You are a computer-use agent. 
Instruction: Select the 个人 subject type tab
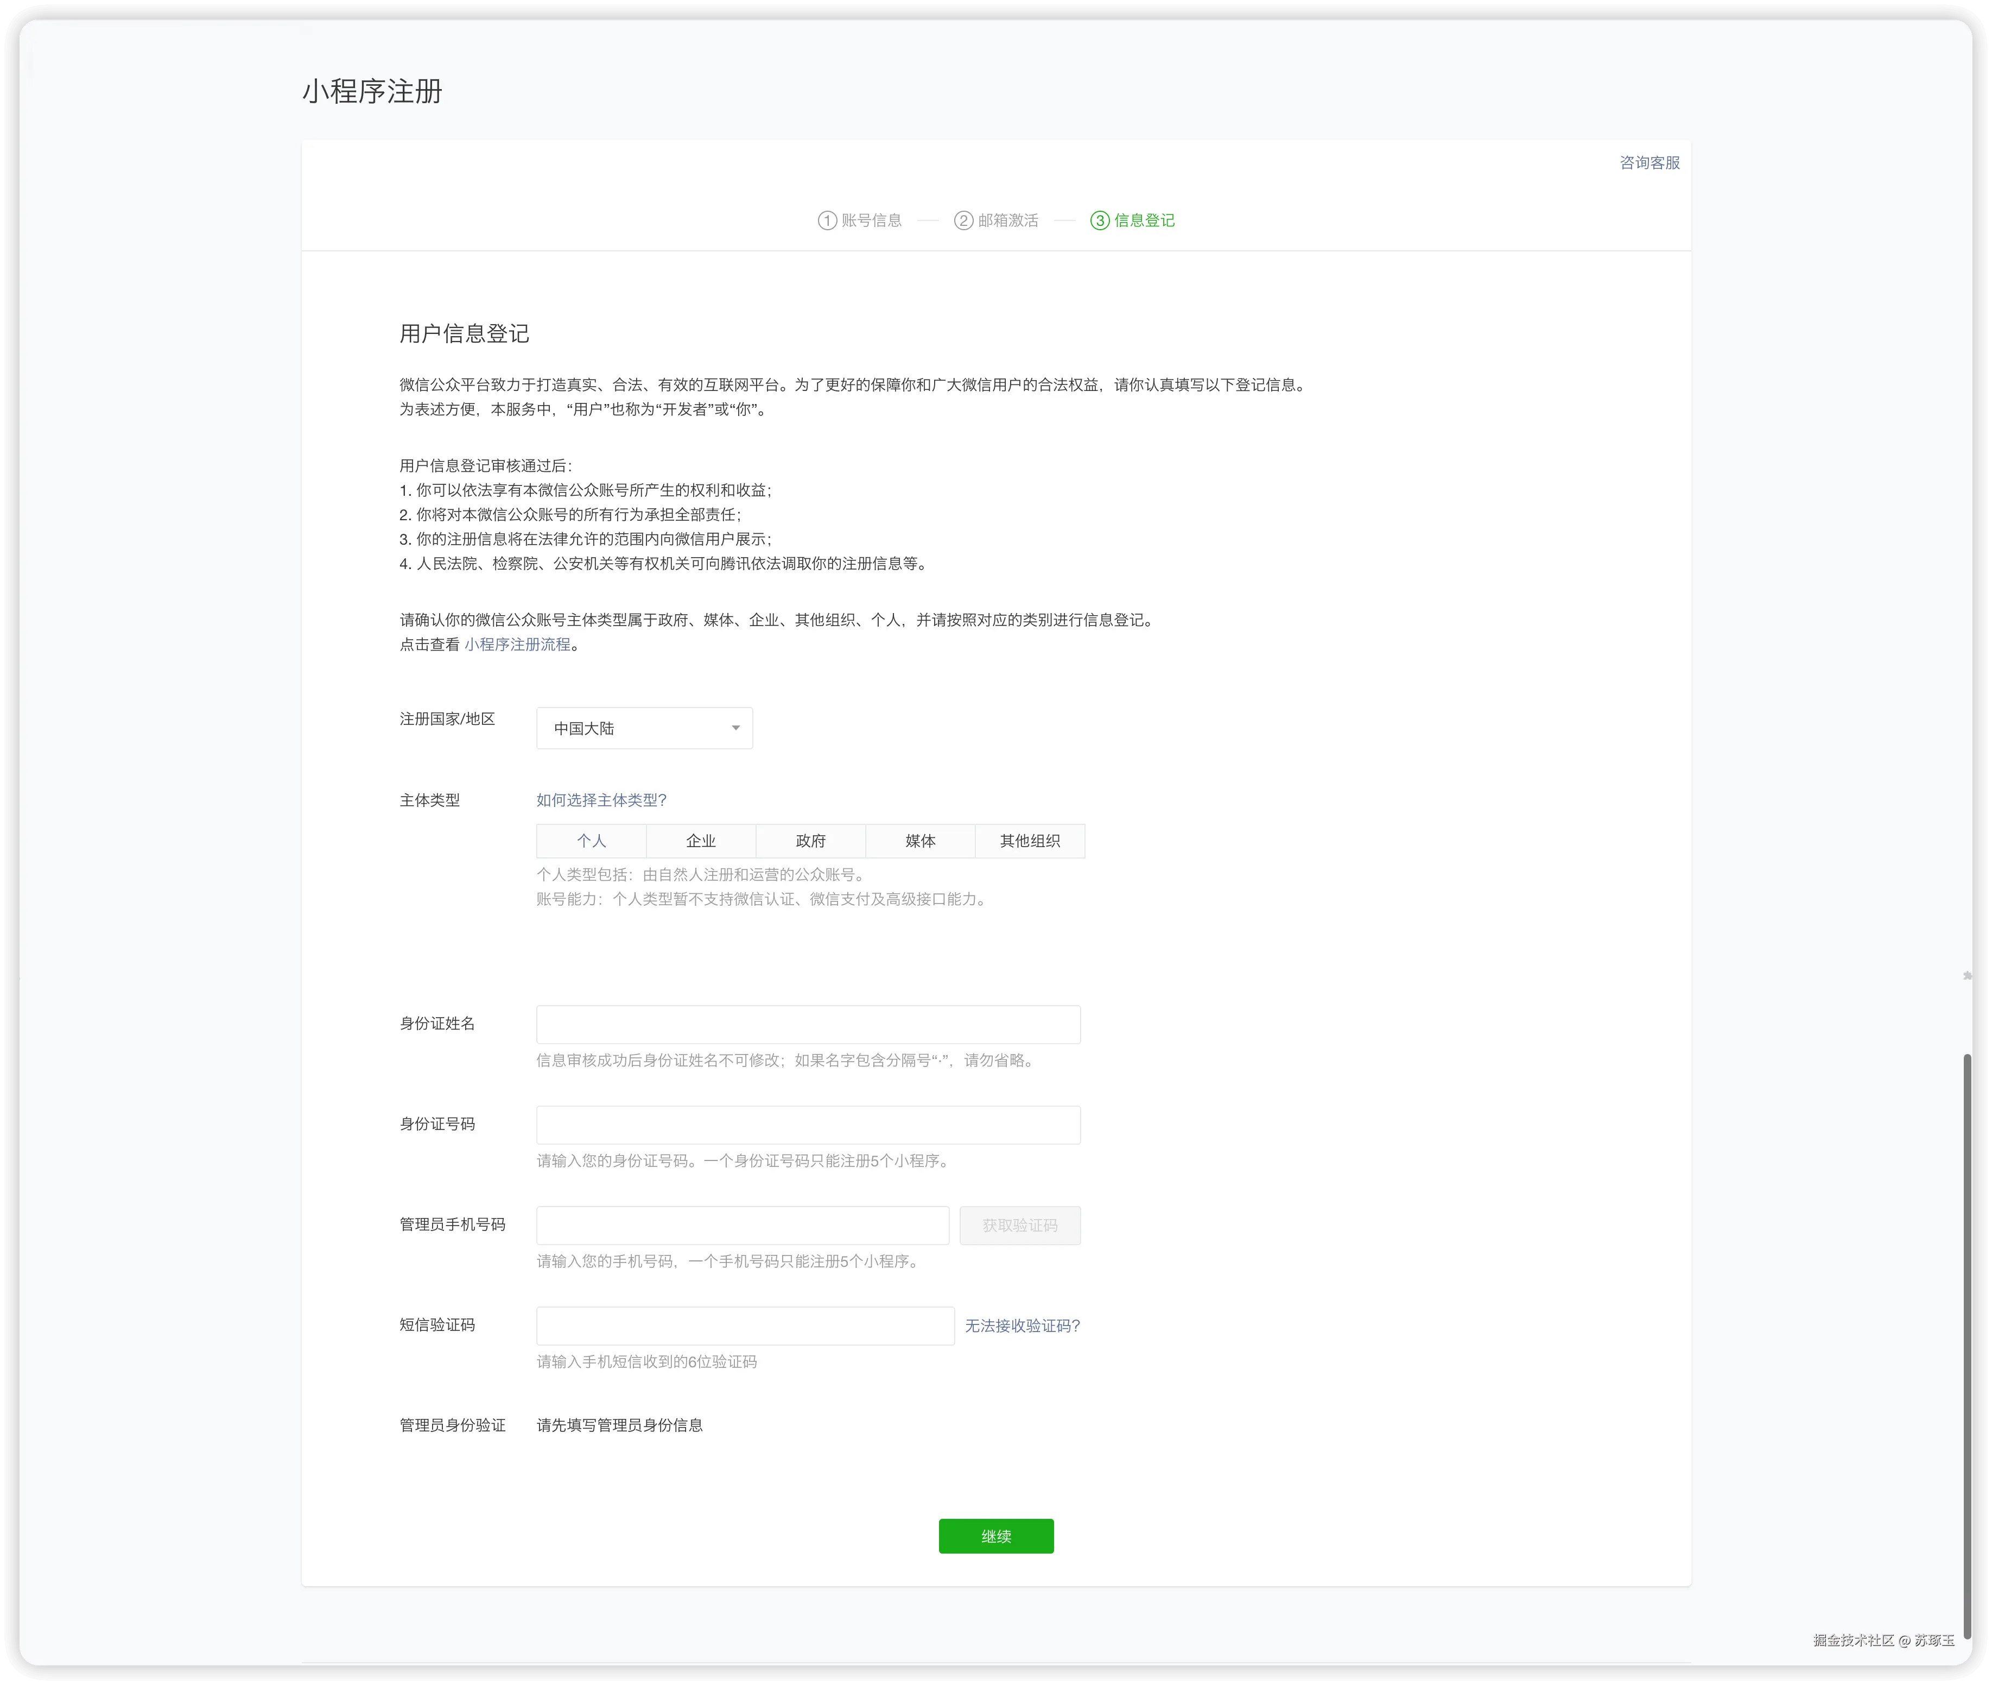[x=591, y=841]
